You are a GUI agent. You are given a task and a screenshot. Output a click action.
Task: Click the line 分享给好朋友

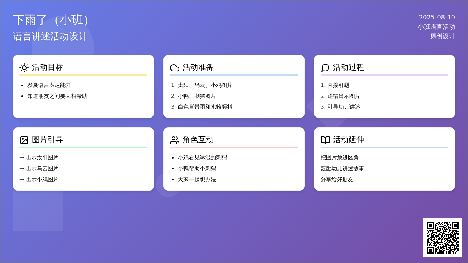[x=337, y=180]
